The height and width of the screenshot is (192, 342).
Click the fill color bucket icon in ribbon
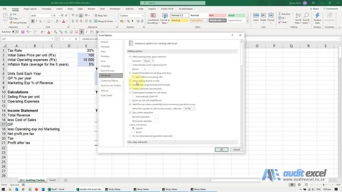coord(57,21)
